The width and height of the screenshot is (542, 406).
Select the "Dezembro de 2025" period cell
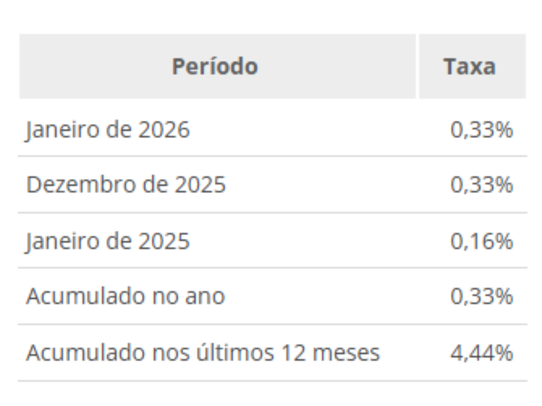pyautogui.click(x=126, y=185)
